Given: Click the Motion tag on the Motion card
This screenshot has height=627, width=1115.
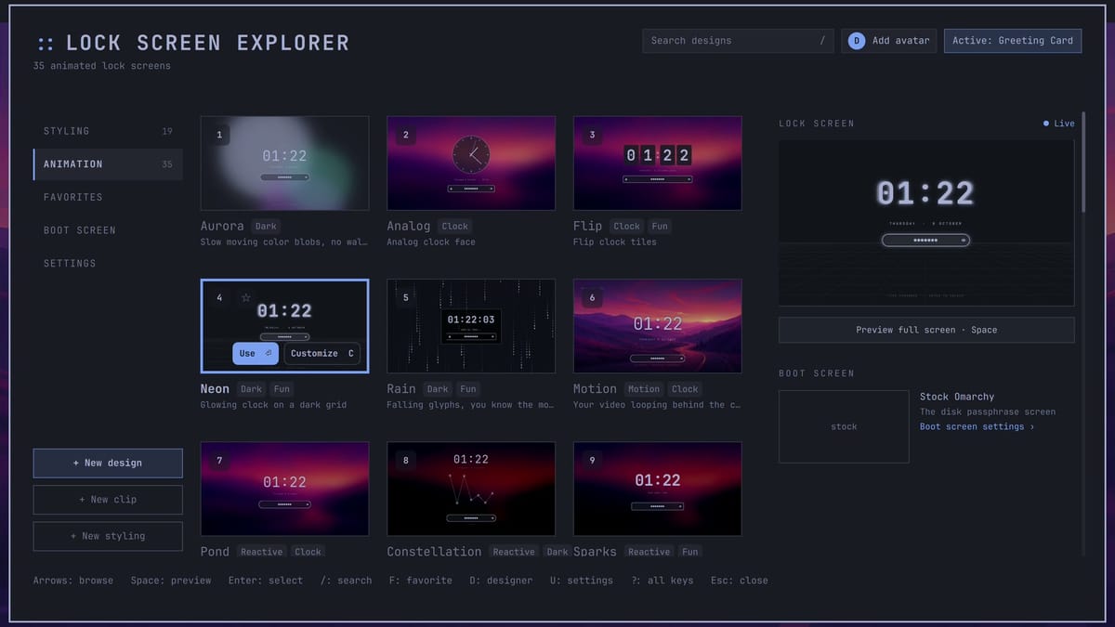Looking at the screenshot, I should click(x=644, y=389).
